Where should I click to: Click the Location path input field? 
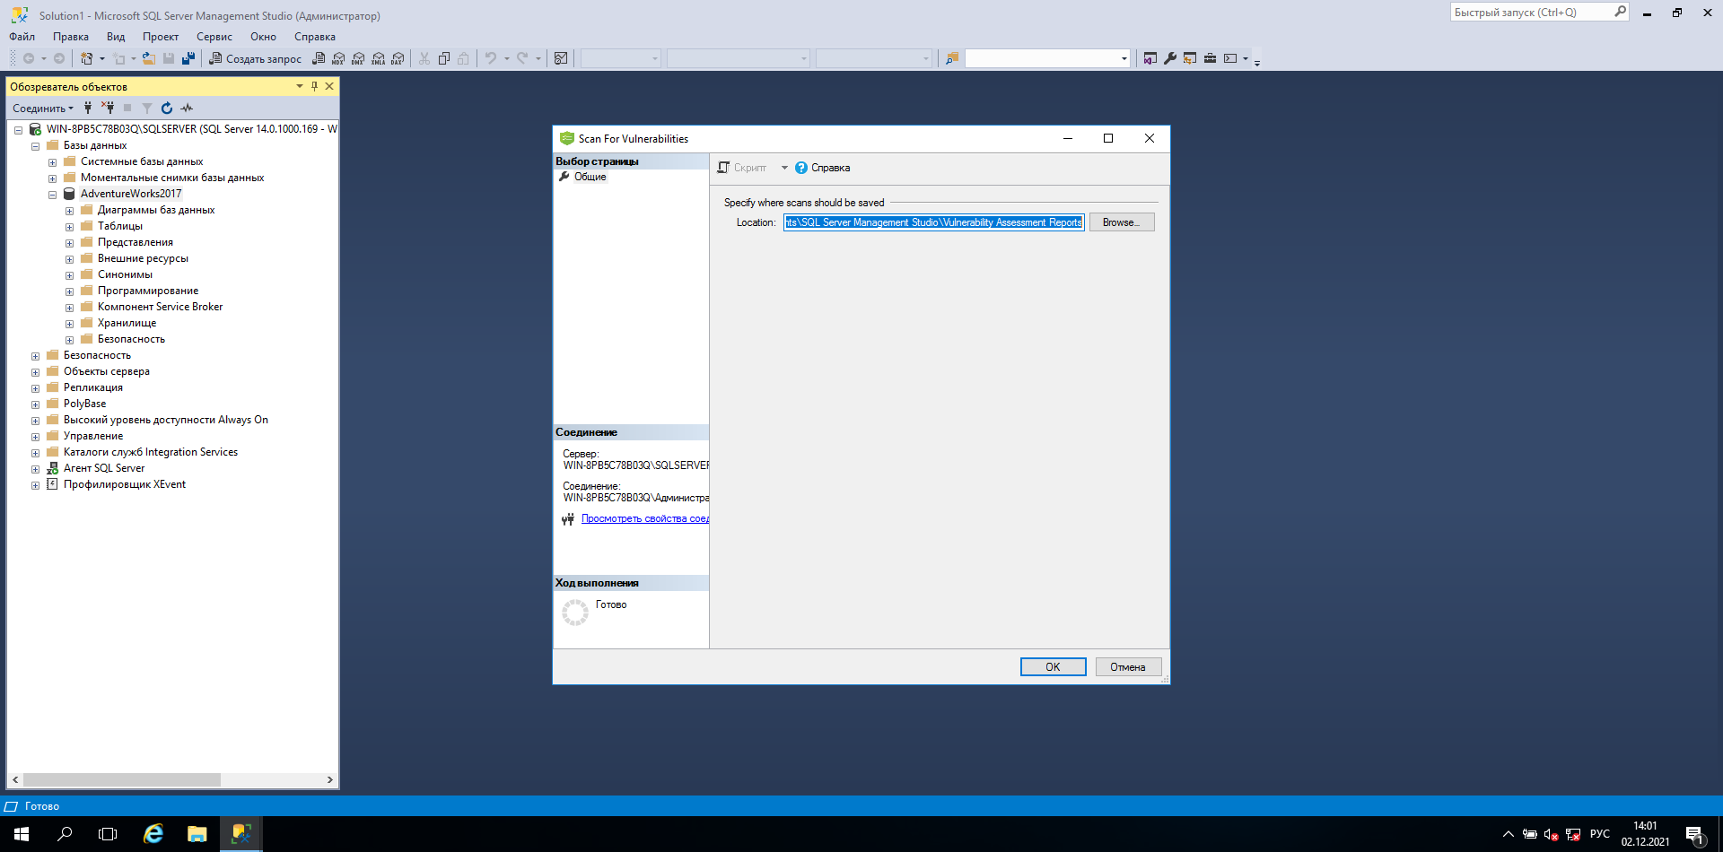coord(934,222)
